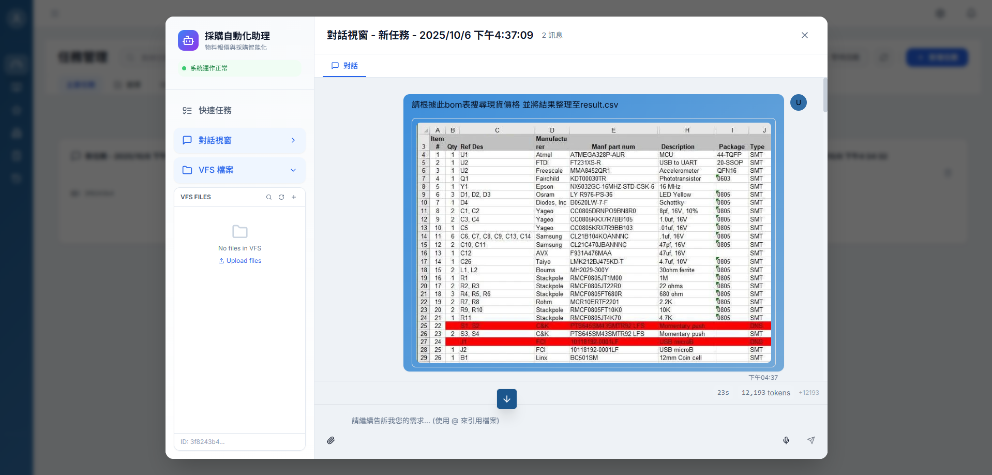
Task: Start voice input with the microphone icon
Action: tap(786, 440)
